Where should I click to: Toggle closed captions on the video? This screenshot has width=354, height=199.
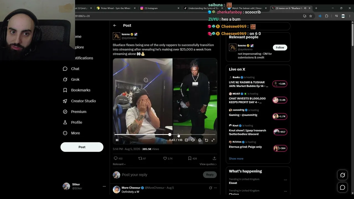(x=186, y=140)
